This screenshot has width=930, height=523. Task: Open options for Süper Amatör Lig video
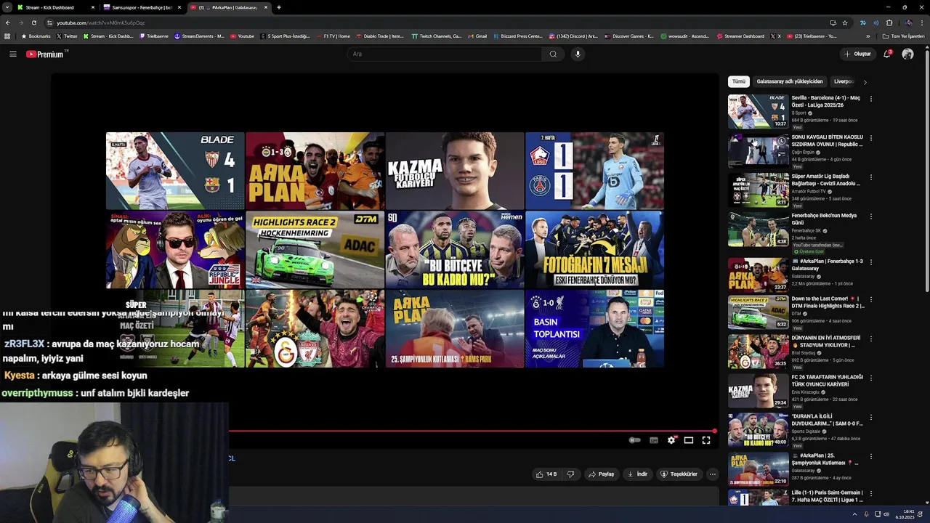tap(870, 177)
